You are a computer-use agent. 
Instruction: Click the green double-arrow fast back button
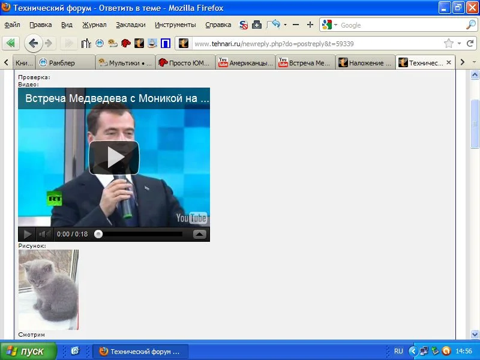[x=11, y=43]
